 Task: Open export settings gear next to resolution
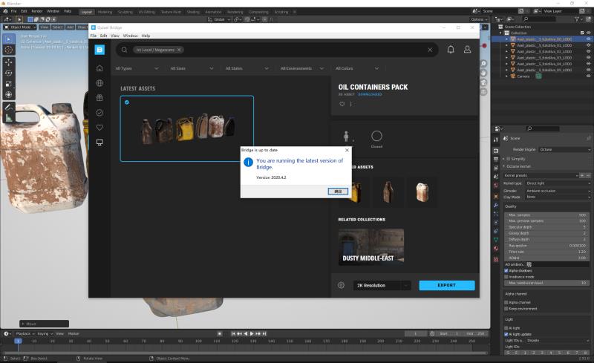[x=341, y=285]
